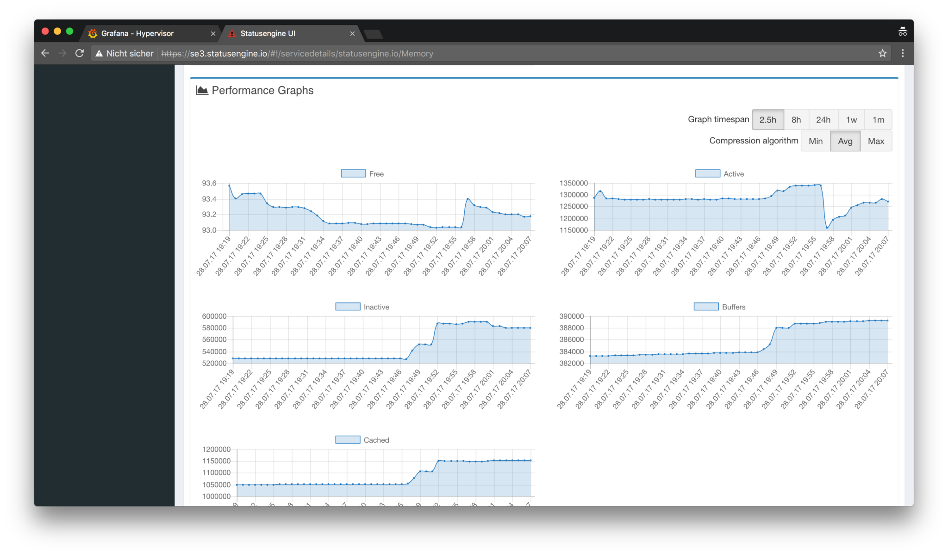
Task: Click the browser back arrow
Action: tap(45, 53)
